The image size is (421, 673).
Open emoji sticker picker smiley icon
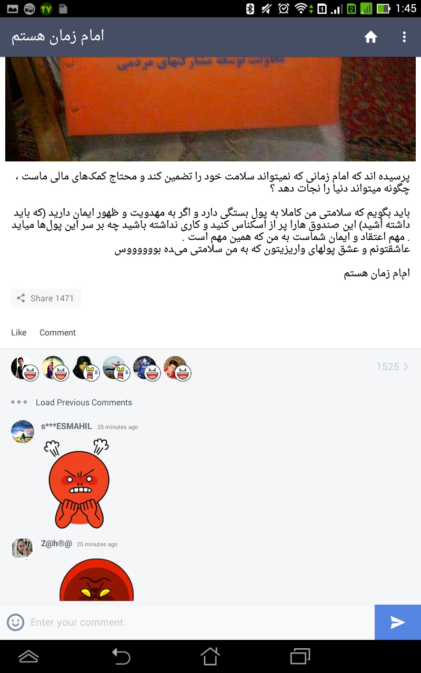[16, 623]
